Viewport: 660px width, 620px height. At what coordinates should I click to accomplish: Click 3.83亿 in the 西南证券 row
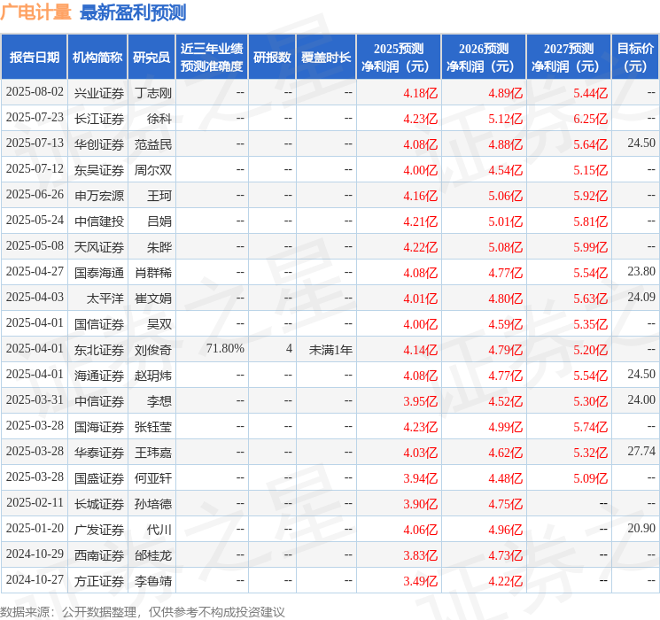point(421,555)
